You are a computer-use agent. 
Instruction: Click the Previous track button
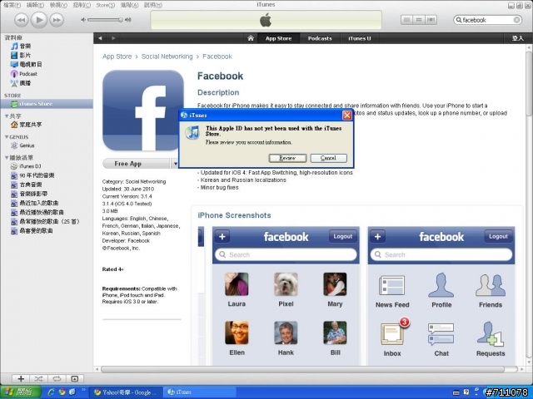[21, 20]
